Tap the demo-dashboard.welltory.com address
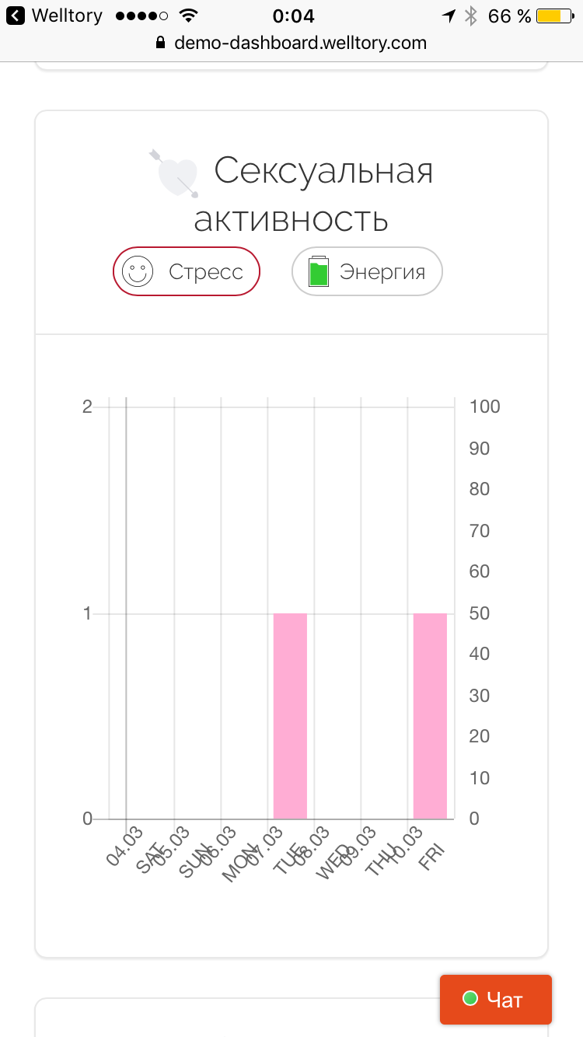This screenshot has height=1037, width=583. [300, 43]
